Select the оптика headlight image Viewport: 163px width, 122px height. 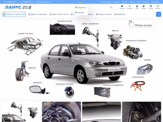point(145,69)
